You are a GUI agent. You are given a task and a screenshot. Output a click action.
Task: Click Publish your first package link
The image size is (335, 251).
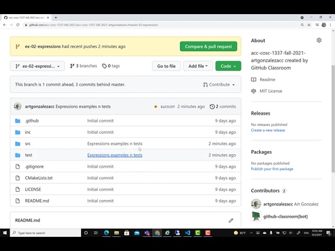[x=272, y=169]
